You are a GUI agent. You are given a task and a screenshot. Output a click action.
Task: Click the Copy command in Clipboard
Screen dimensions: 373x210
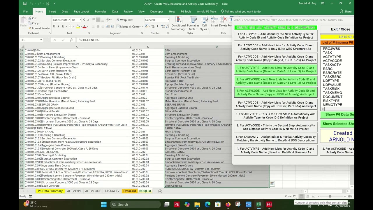tap(35, 23)
